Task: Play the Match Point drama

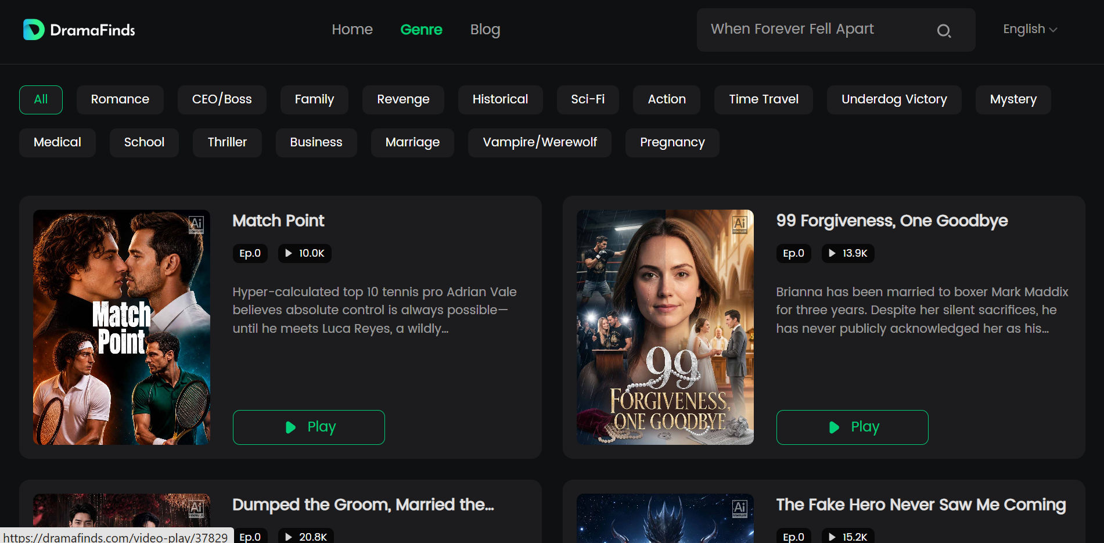Action: point(309,427)
